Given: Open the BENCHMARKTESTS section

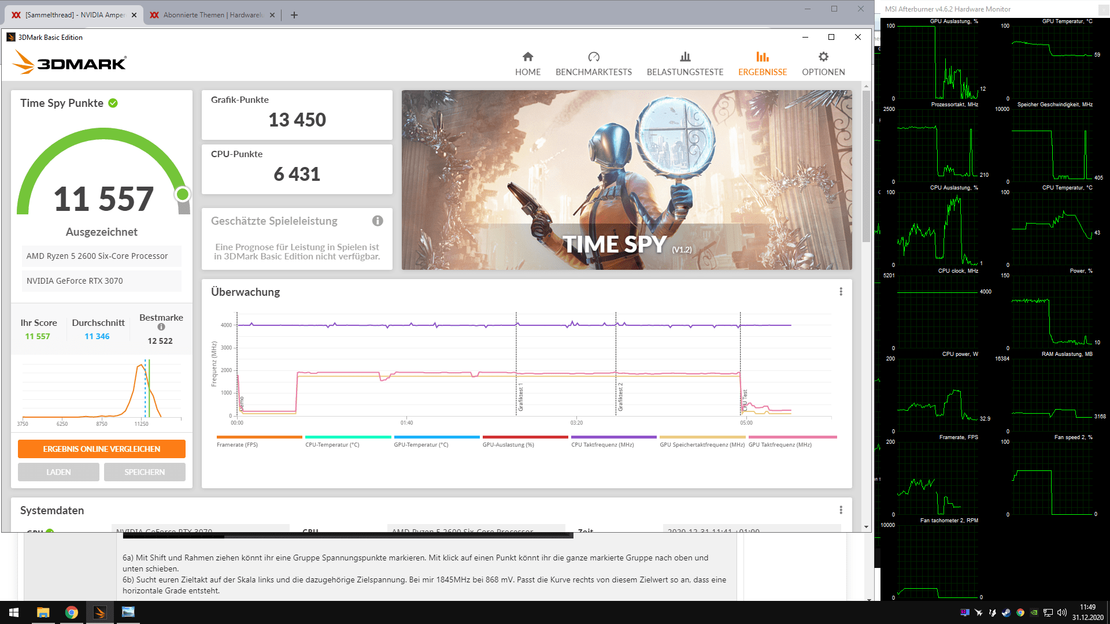Looking at the screenshot, I should point(594,64).
